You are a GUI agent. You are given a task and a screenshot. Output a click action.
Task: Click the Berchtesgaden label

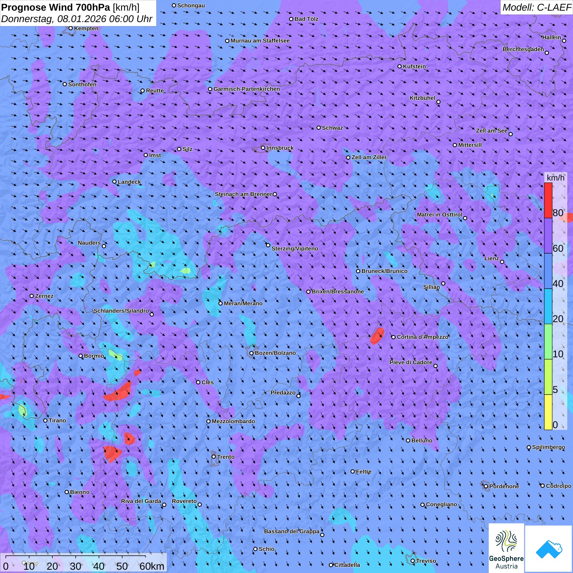pyautogui.click(x=523, y=49)
